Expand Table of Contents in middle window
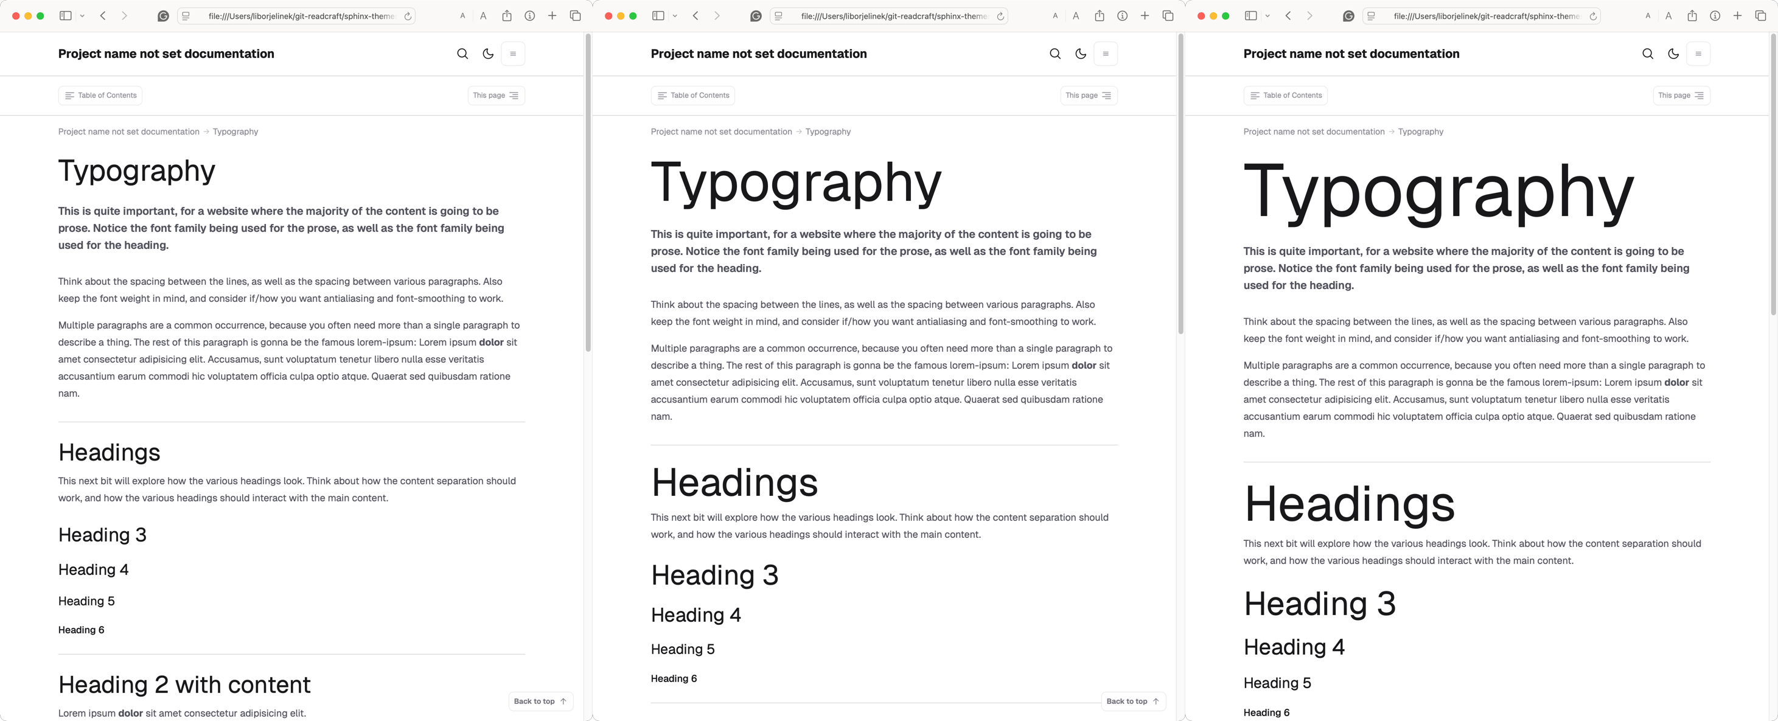Screen dimensions: 1778x721 point(692,95)
